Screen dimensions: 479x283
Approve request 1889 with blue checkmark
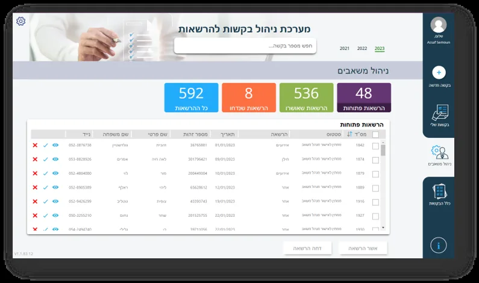point(46,187)
